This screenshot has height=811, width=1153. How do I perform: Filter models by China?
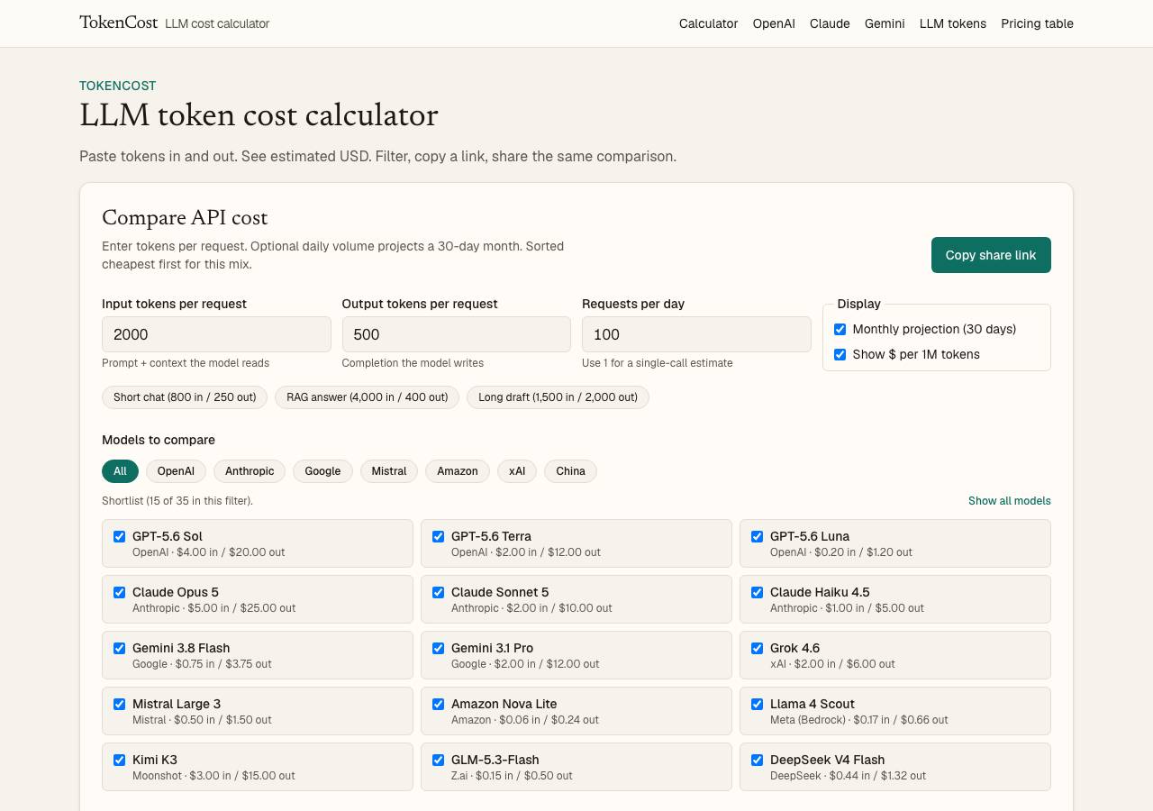[x=570, y=471]
